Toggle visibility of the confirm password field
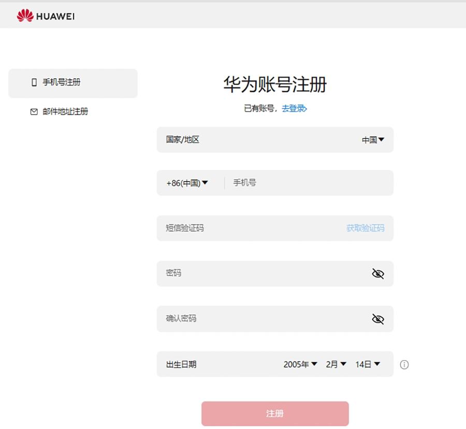 377,319
